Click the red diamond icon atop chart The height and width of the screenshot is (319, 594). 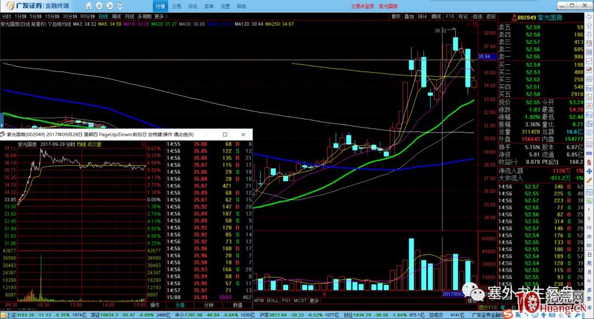(x=469, y=24)
